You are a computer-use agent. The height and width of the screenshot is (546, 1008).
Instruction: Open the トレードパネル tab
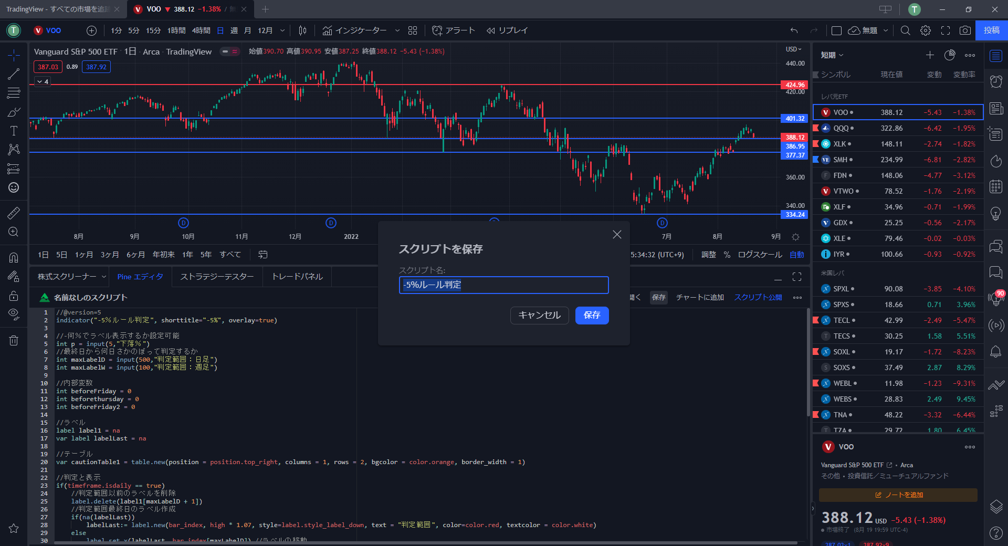click(x=297, y=277)
